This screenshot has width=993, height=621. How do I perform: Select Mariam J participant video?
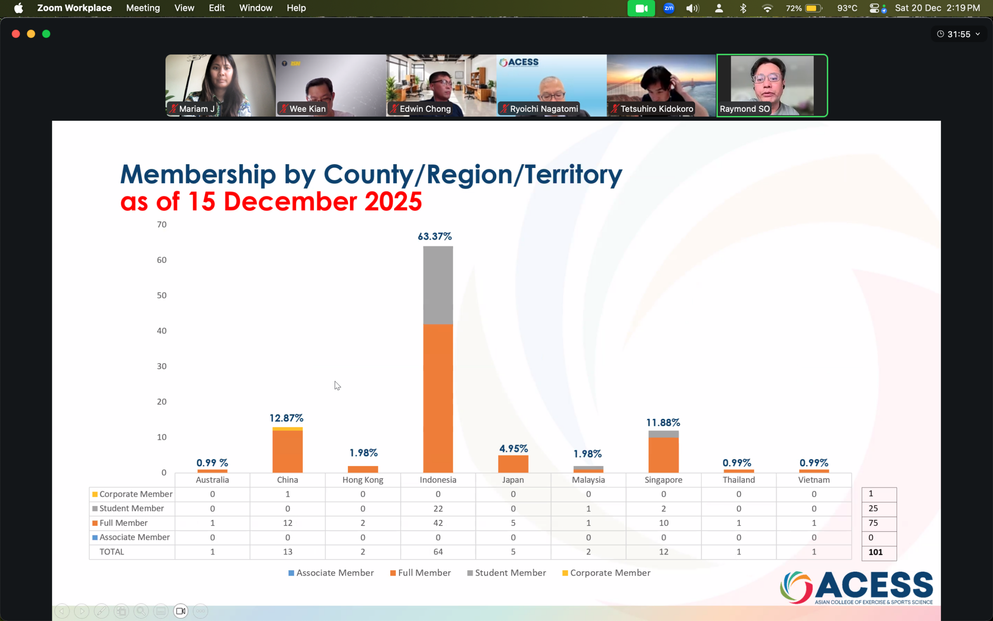(x=220, y=85)
